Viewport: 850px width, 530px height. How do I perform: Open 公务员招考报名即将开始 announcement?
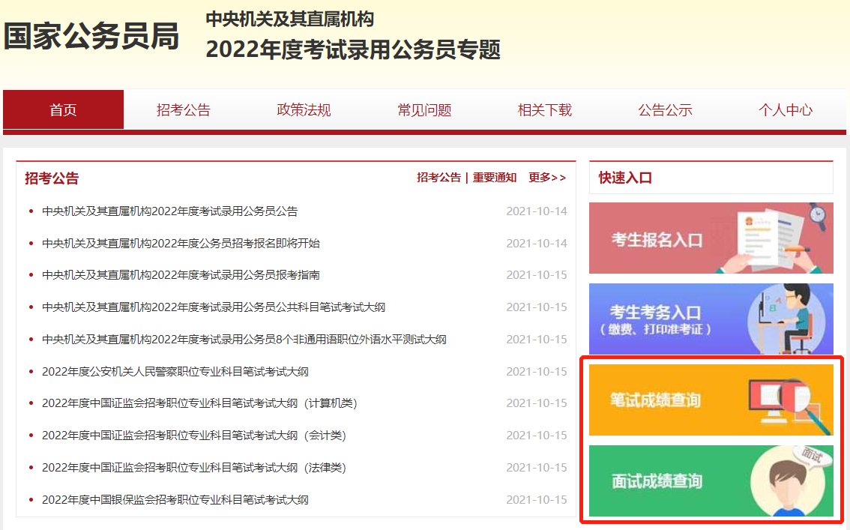[x=181, y=244]
